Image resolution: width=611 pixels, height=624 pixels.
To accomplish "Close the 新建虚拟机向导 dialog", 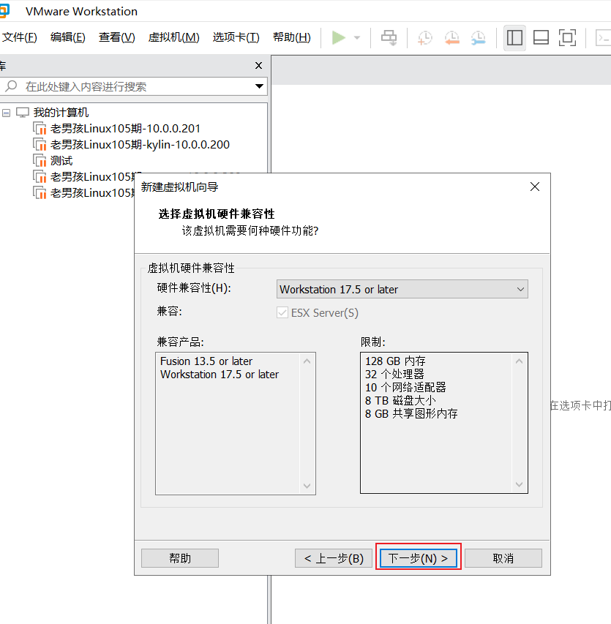I will [x=535, y=187].
